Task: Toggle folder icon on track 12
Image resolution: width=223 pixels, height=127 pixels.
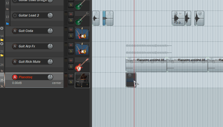Action: pos(7,9)
